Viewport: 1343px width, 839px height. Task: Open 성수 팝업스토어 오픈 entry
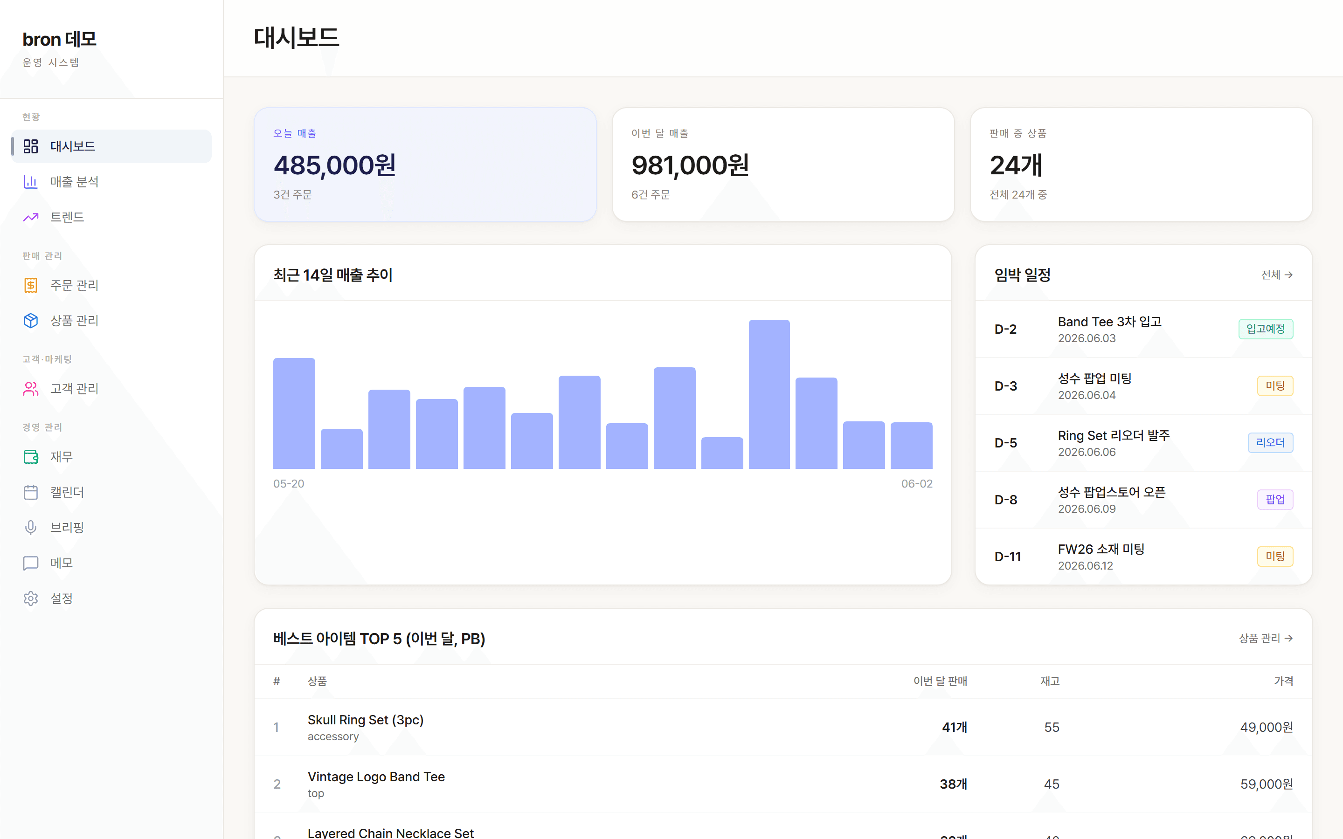(1144, 500)
